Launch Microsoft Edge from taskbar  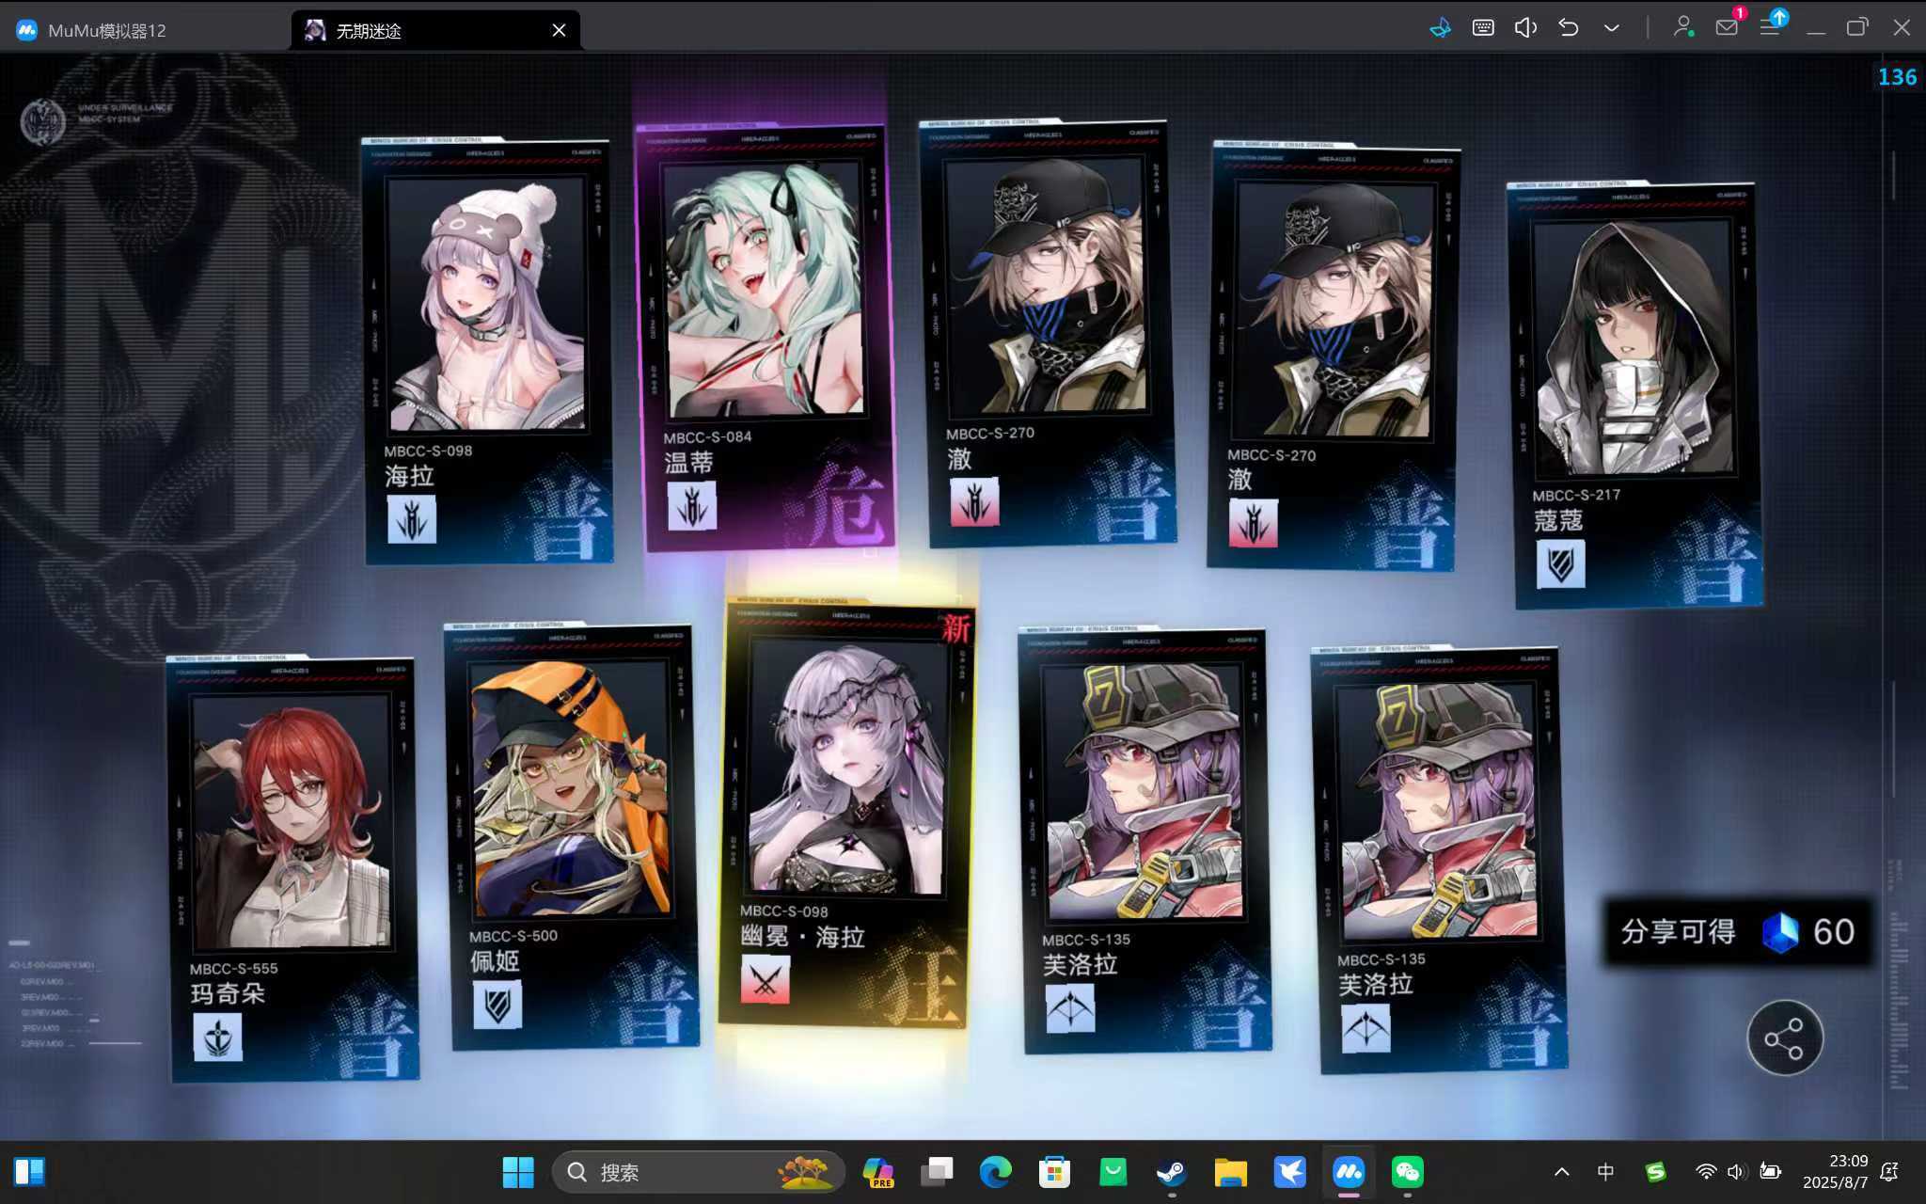point(995,1172)
